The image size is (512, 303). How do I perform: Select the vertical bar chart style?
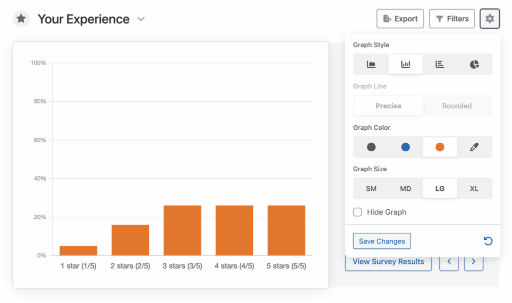click(x=405, y=64)
